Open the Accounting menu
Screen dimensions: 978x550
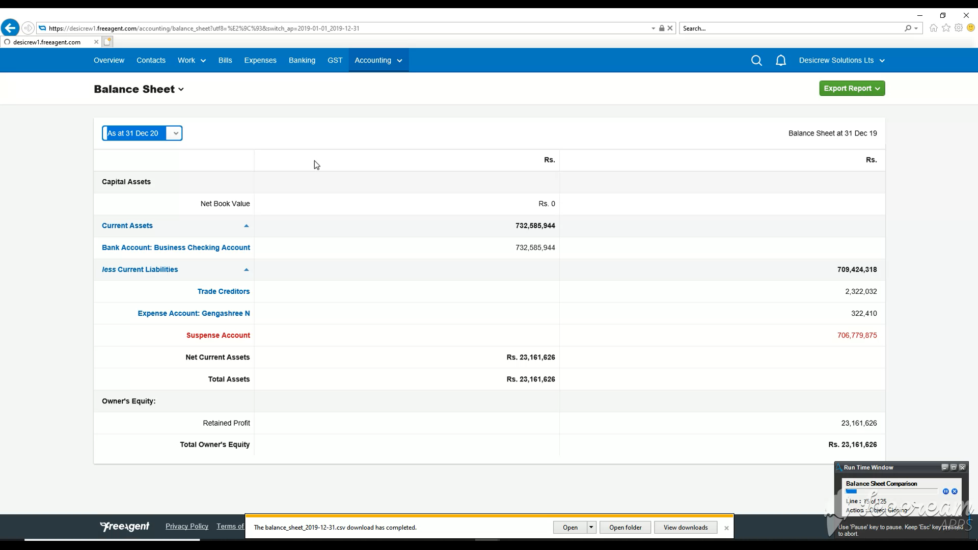[378, 60]
